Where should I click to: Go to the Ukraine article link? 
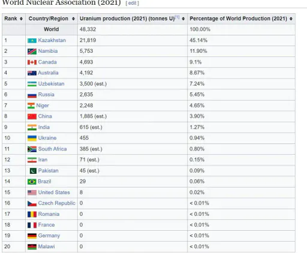[x=47, y=138]
